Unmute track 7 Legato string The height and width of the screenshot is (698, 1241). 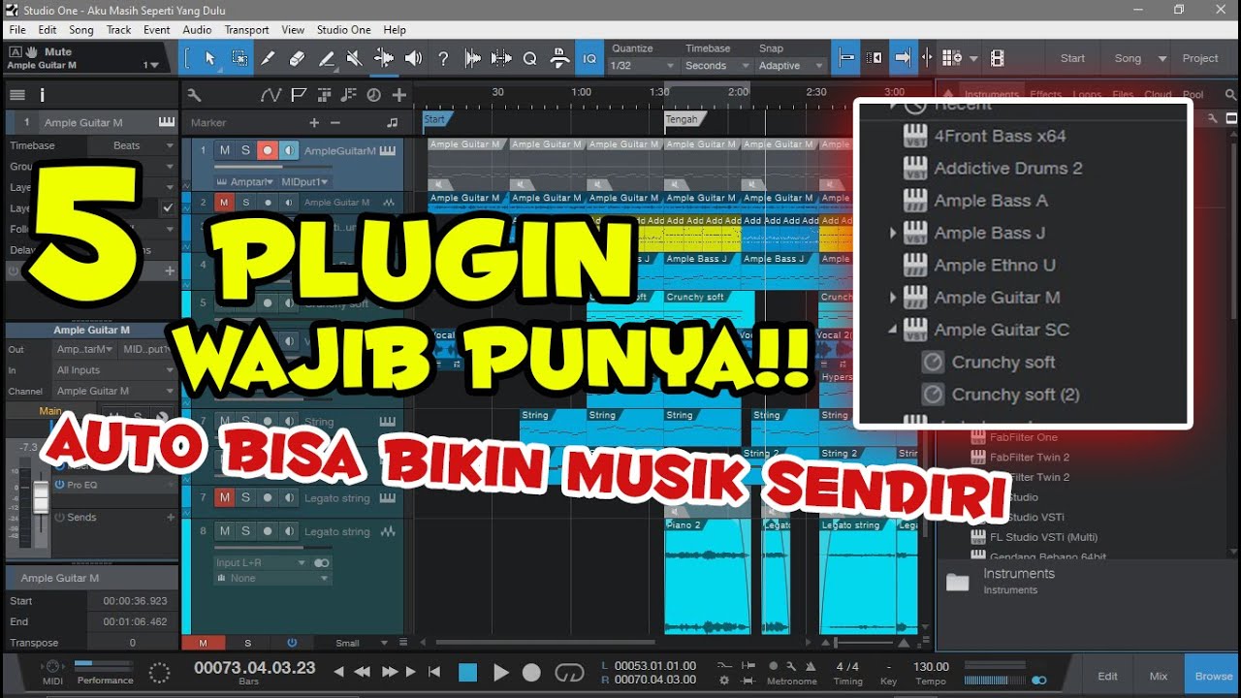pyautogui.click(x=225, y=497)
